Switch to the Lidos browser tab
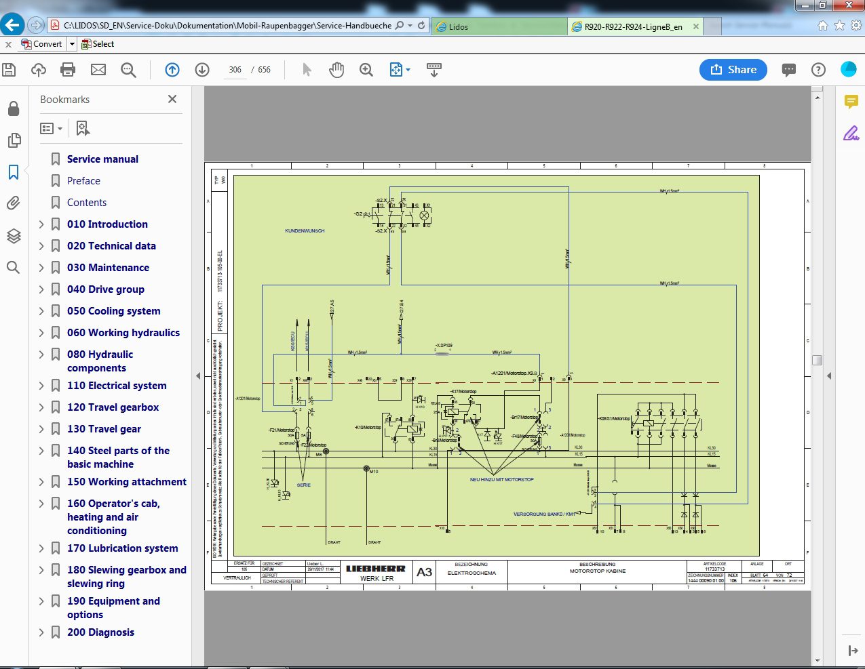Viewport: 865px width, 669px height. coord(499,26)
